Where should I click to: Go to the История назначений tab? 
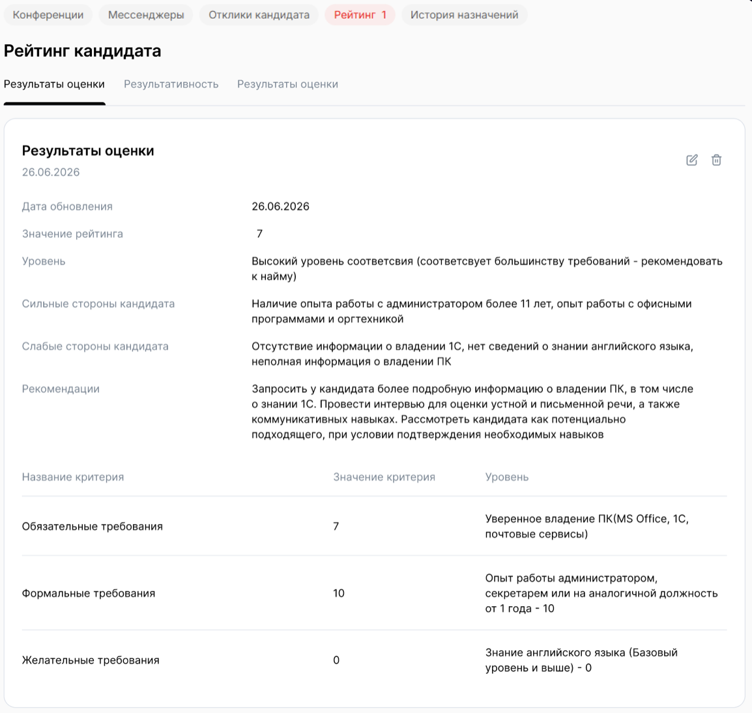coord(464,15)
